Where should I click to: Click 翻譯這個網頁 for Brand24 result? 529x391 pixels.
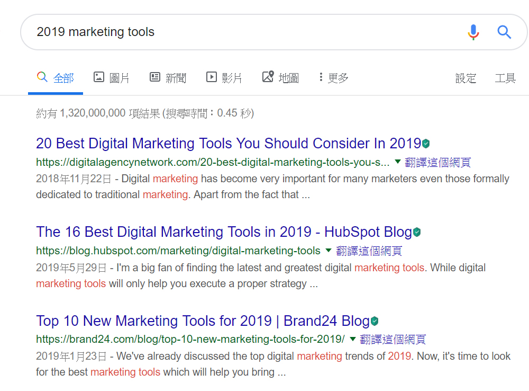click(393, 340)
